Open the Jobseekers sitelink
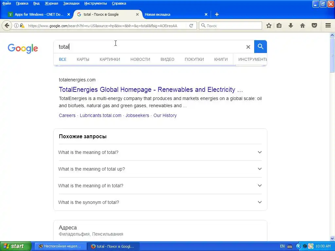This screenshot has height=251, width=335. pyautogui.click(x=137, y=115)
